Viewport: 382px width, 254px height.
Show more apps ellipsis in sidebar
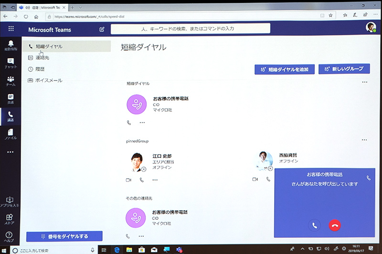[x=10, y=152]
